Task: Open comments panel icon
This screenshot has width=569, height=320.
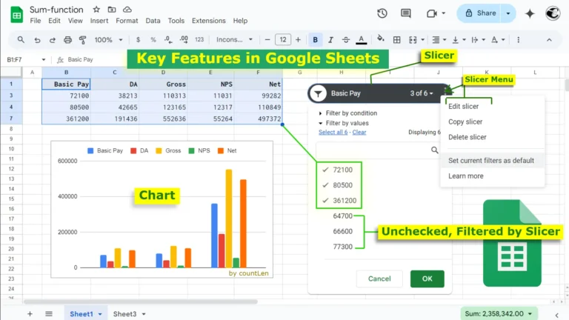Action: 406,13
